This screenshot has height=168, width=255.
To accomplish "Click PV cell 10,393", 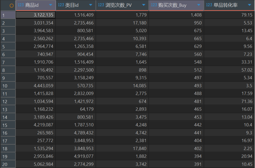I will pyautogui.click(x=122, y=39).
